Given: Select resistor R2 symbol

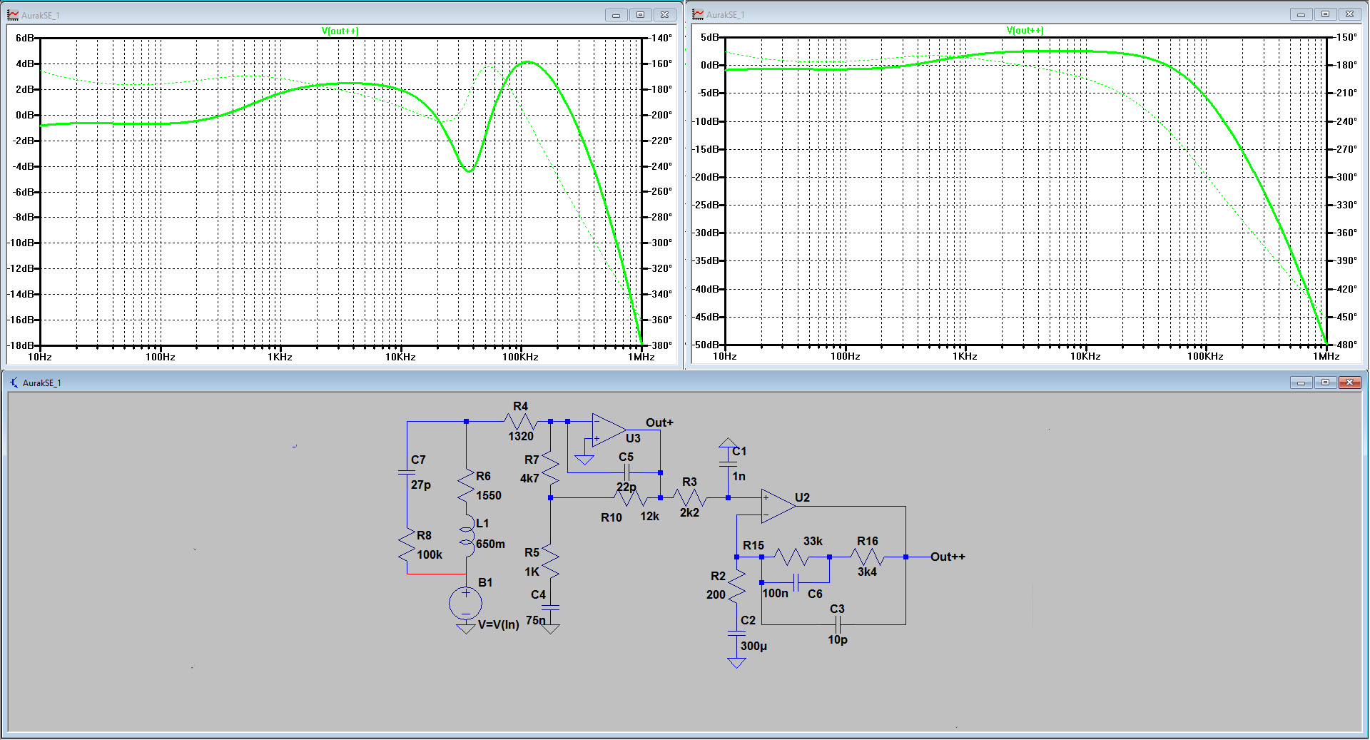Looking at the screenshot, I should click(x=736, y=585).
